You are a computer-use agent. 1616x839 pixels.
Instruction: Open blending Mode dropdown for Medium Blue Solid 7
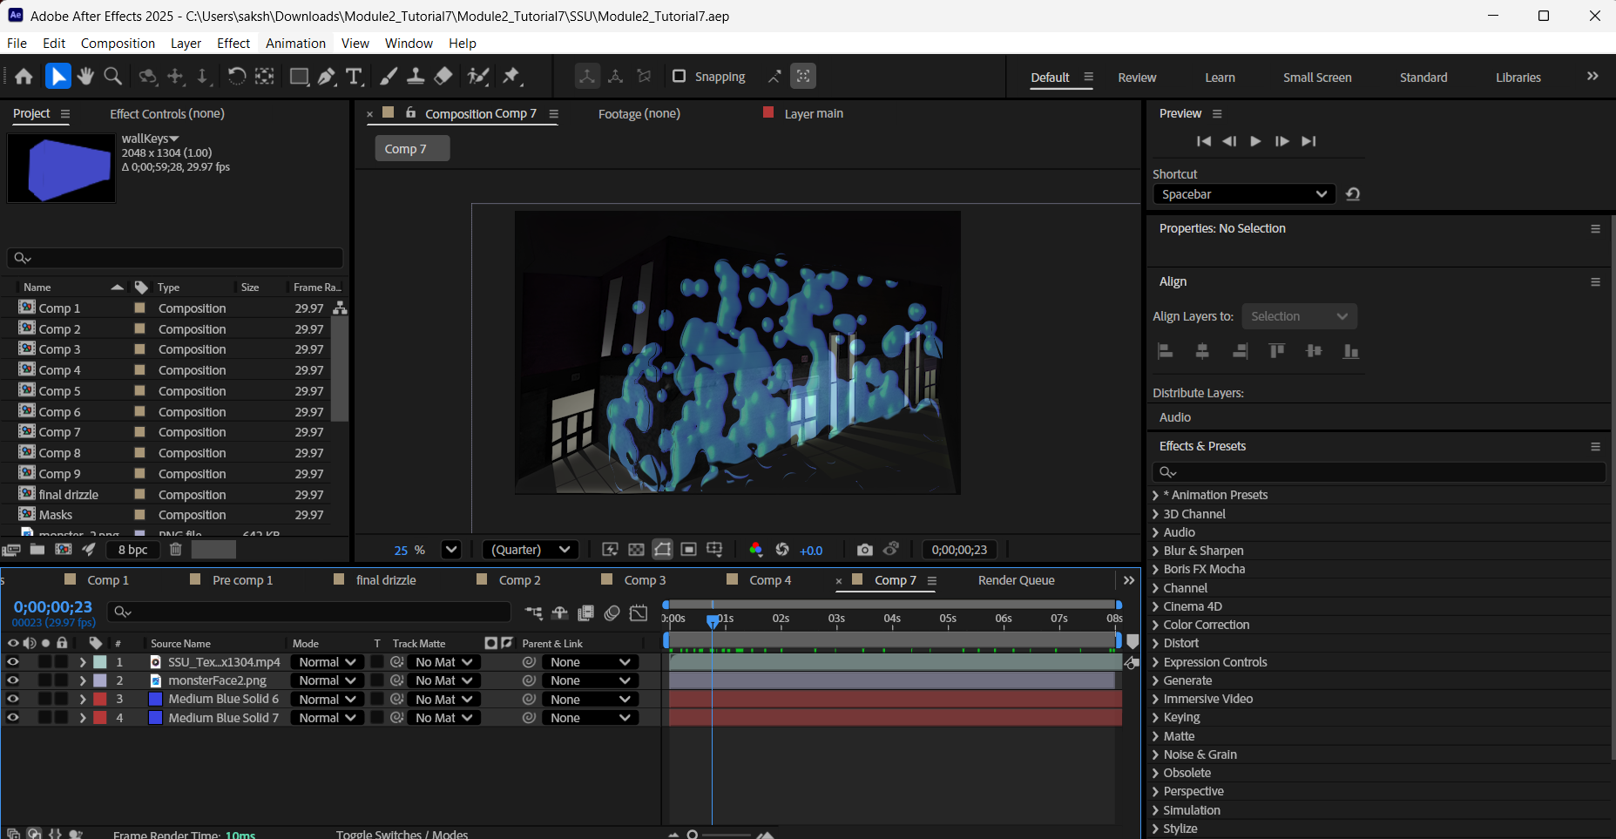pyautogui.click(x=327, y=718)
